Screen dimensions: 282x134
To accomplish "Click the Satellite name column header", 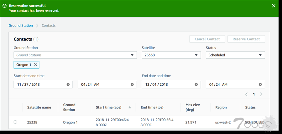I will [39, 107].
